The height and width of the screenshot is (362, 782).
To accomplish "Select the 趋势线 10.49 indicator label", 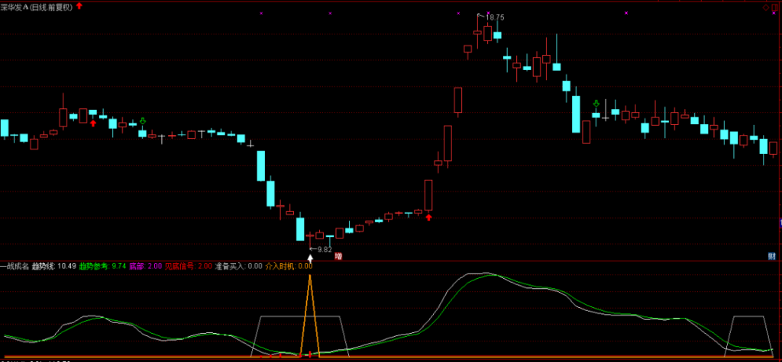I will click(x=54, y=266).
